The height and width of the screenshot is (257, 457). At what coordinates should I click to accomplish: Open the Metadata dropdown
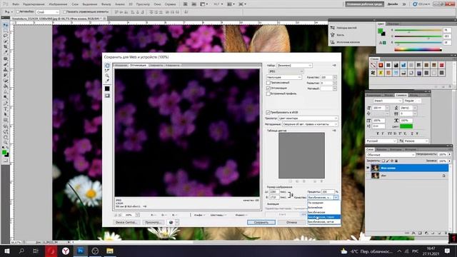(310, 124)
